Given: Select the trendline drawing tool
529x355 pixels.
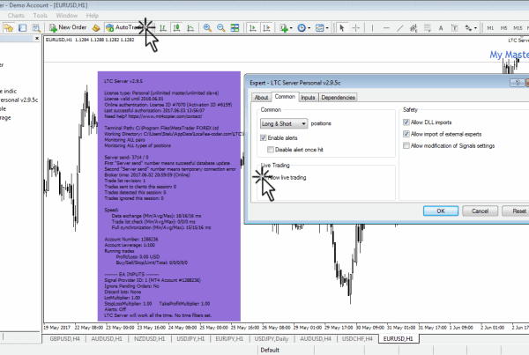Looking at the screenshot, I should (399, 28).
